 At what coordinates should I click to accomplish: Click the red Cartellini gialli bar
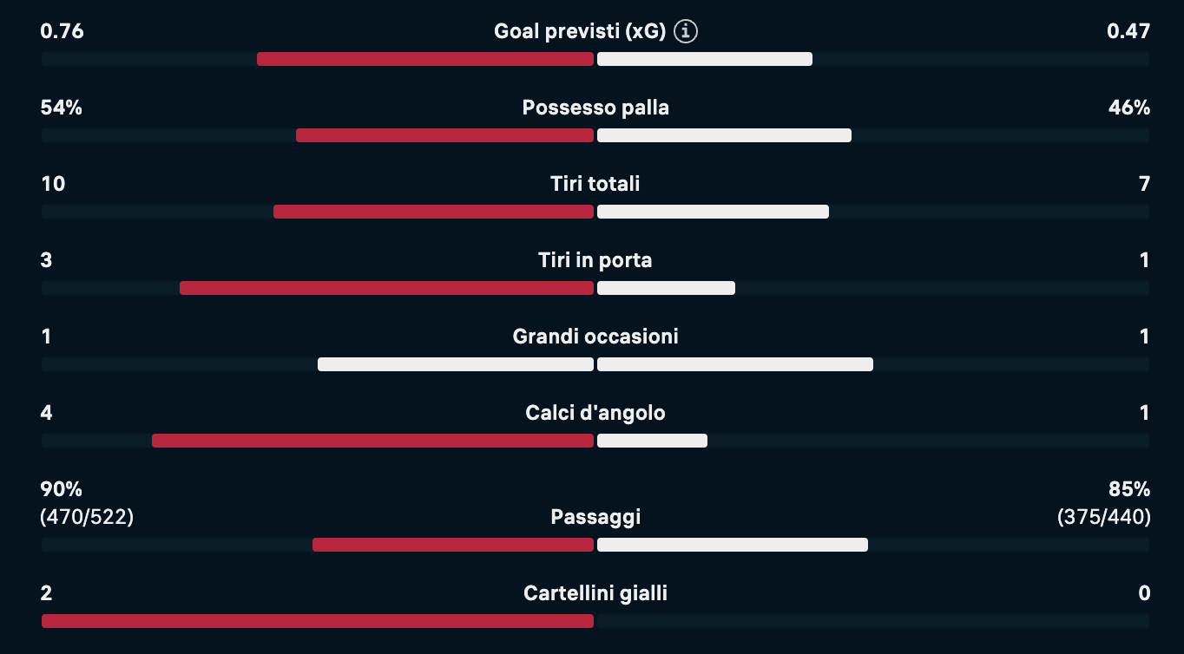coord(318,621)
